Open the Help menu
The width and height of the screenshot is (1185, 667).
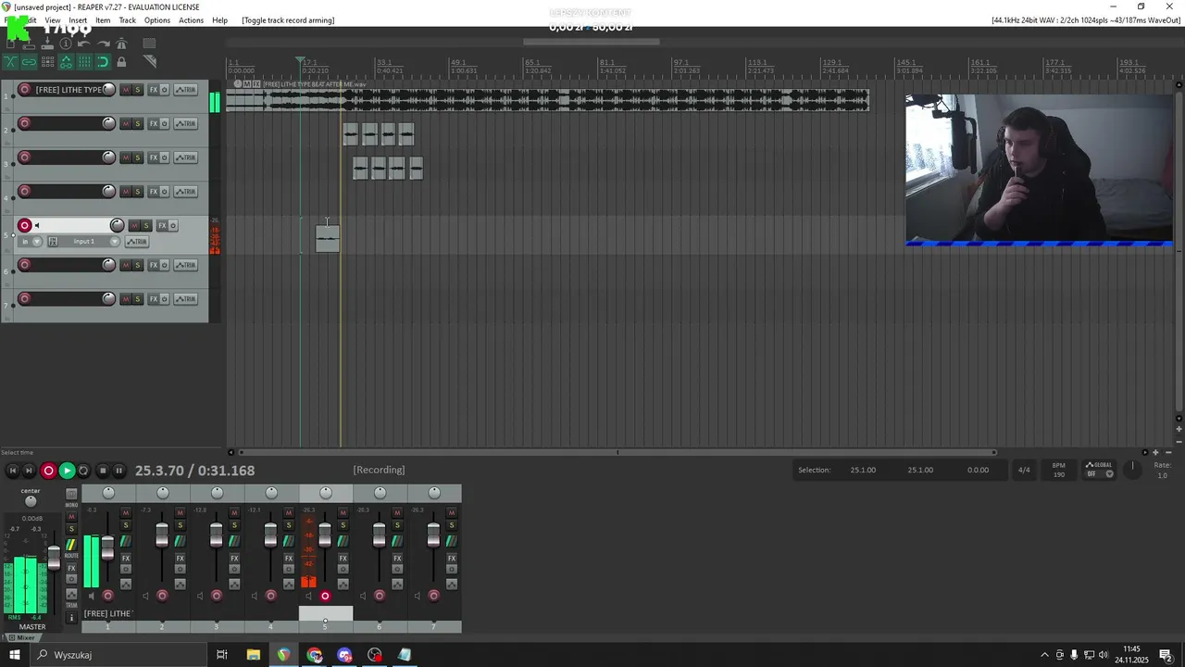[219, 20]
